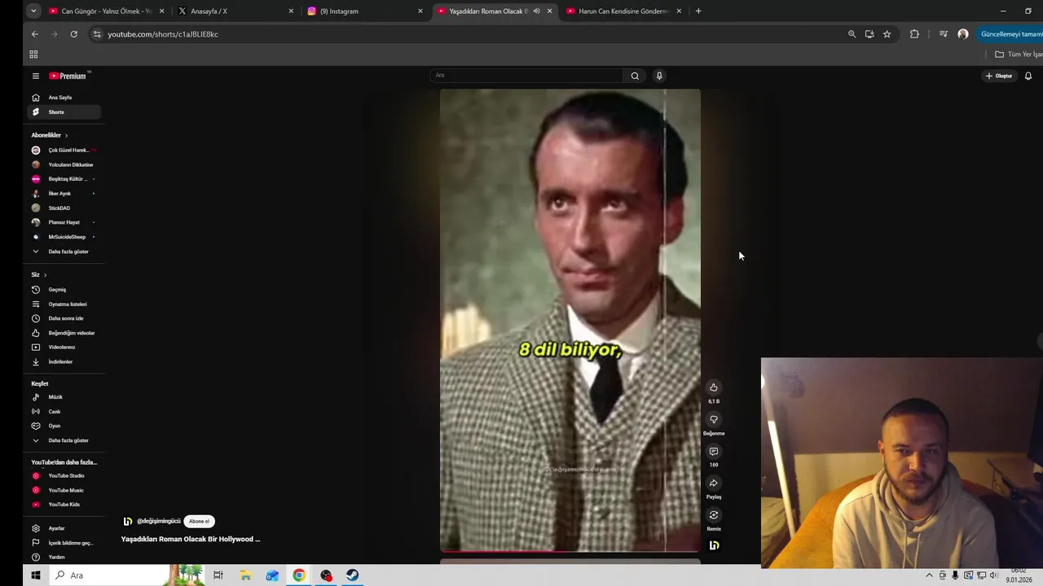Open Daha sonra izle watch later
Screen dimensions: 1043x586
click(x=64, y=318)
